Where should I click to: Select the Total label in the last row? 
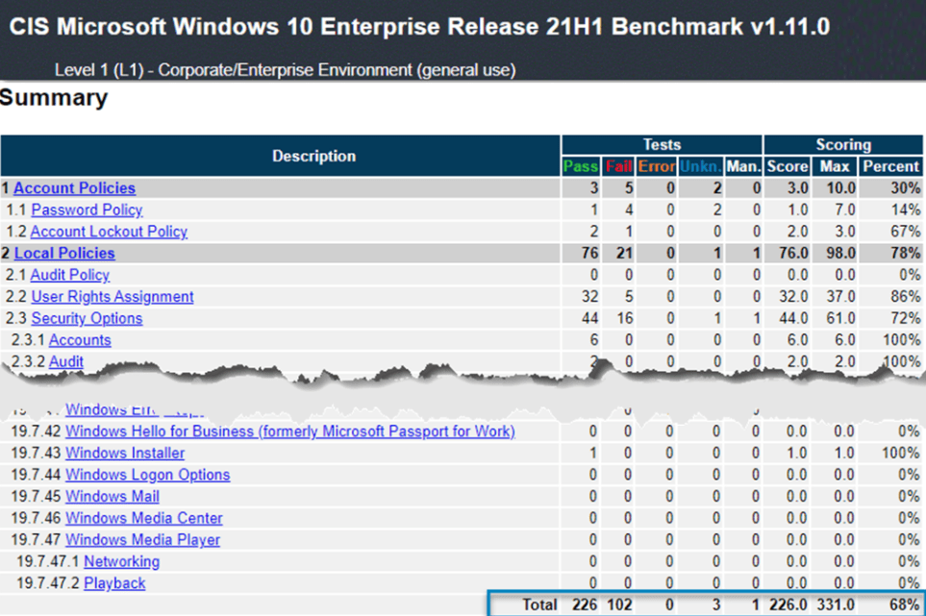(x=539, y=604)
